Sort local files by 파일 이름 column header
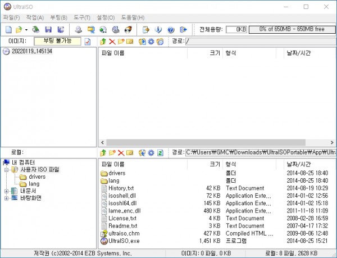Viewport: 337px width, 258px height. click(x=143, y=164)
